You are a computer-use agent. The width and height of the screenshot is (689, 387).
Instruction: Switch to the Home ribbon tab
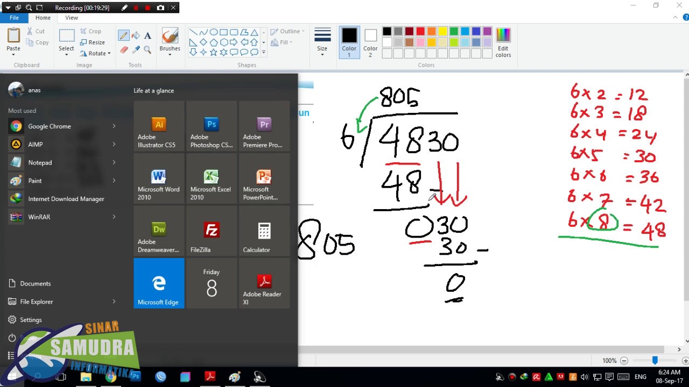[x=43, y=18]
